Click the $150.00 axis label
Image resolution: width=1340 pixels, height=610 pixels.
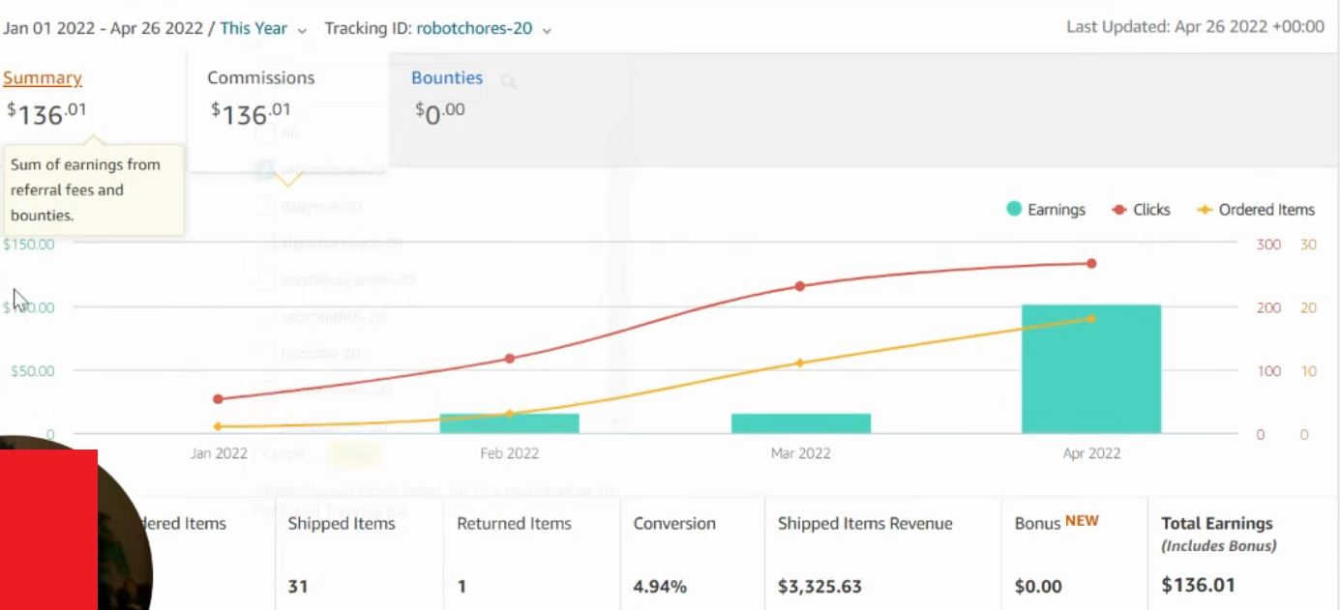(x=29, y=245)
